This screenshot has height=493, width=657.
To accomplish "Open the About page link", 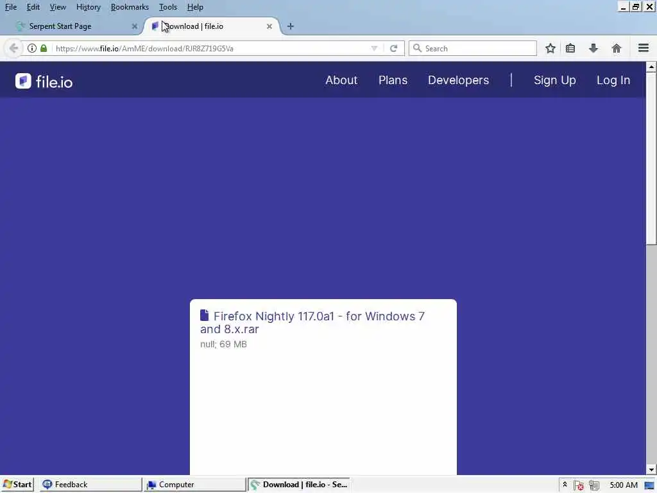I will click(341, 80).
